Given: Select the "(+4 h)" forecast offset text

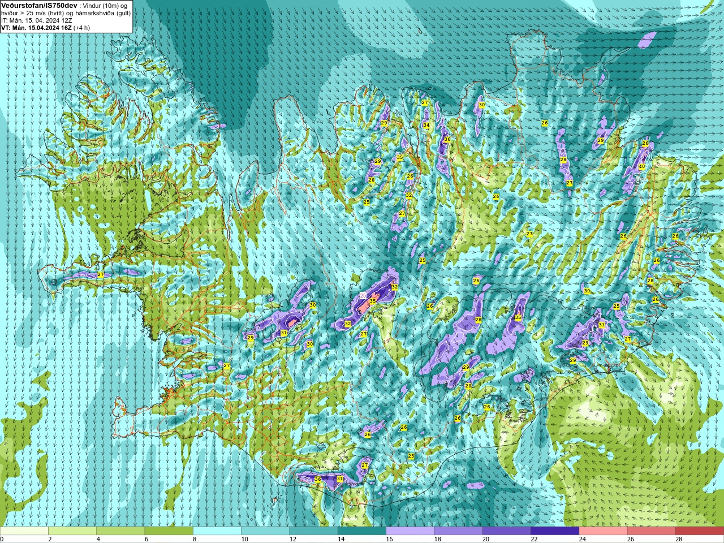Looking at the screenshot, I should [x=82, y=28].
